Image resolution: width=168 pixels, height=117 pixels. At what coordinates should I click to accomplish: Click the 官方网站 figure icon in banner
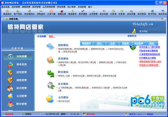[x=134, y=31]
